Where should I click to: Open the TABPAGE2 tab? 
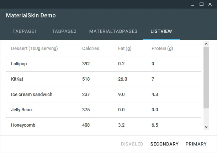pos(64,31)
